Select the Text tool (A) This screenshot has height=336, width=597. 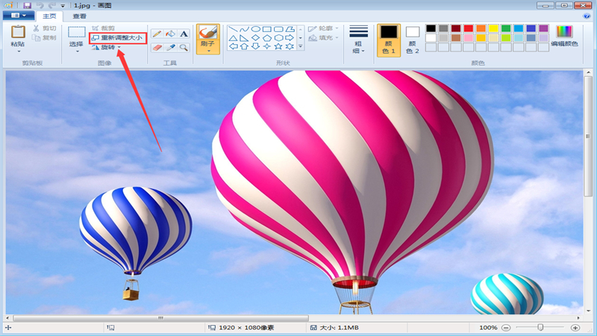click(184, 34)
